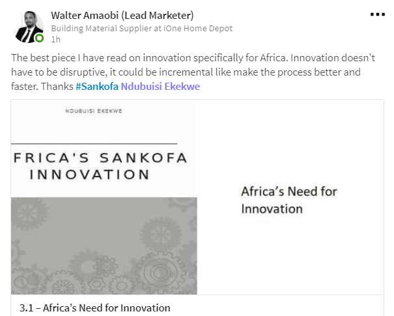
Task: Click the "Africa's Need for Innovation" preview heading
Action: pos(288,200)
